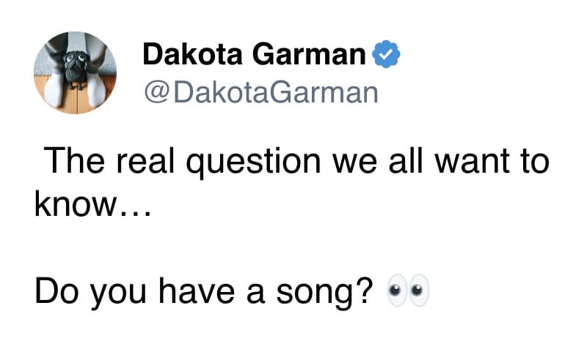
Task: Click the blue verified checkmark badge
Action: 387,54
